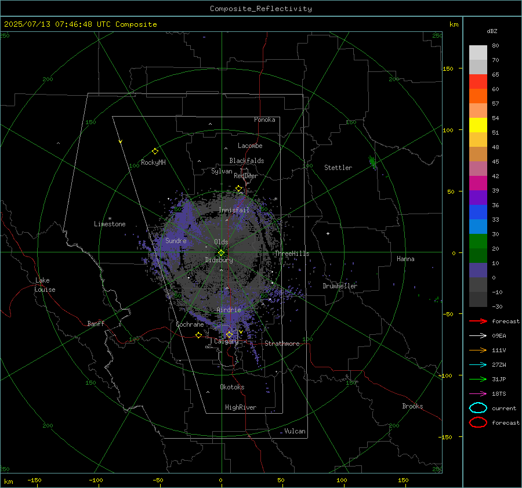
Task: Click the Sundre city label
Action: [176, 240]
